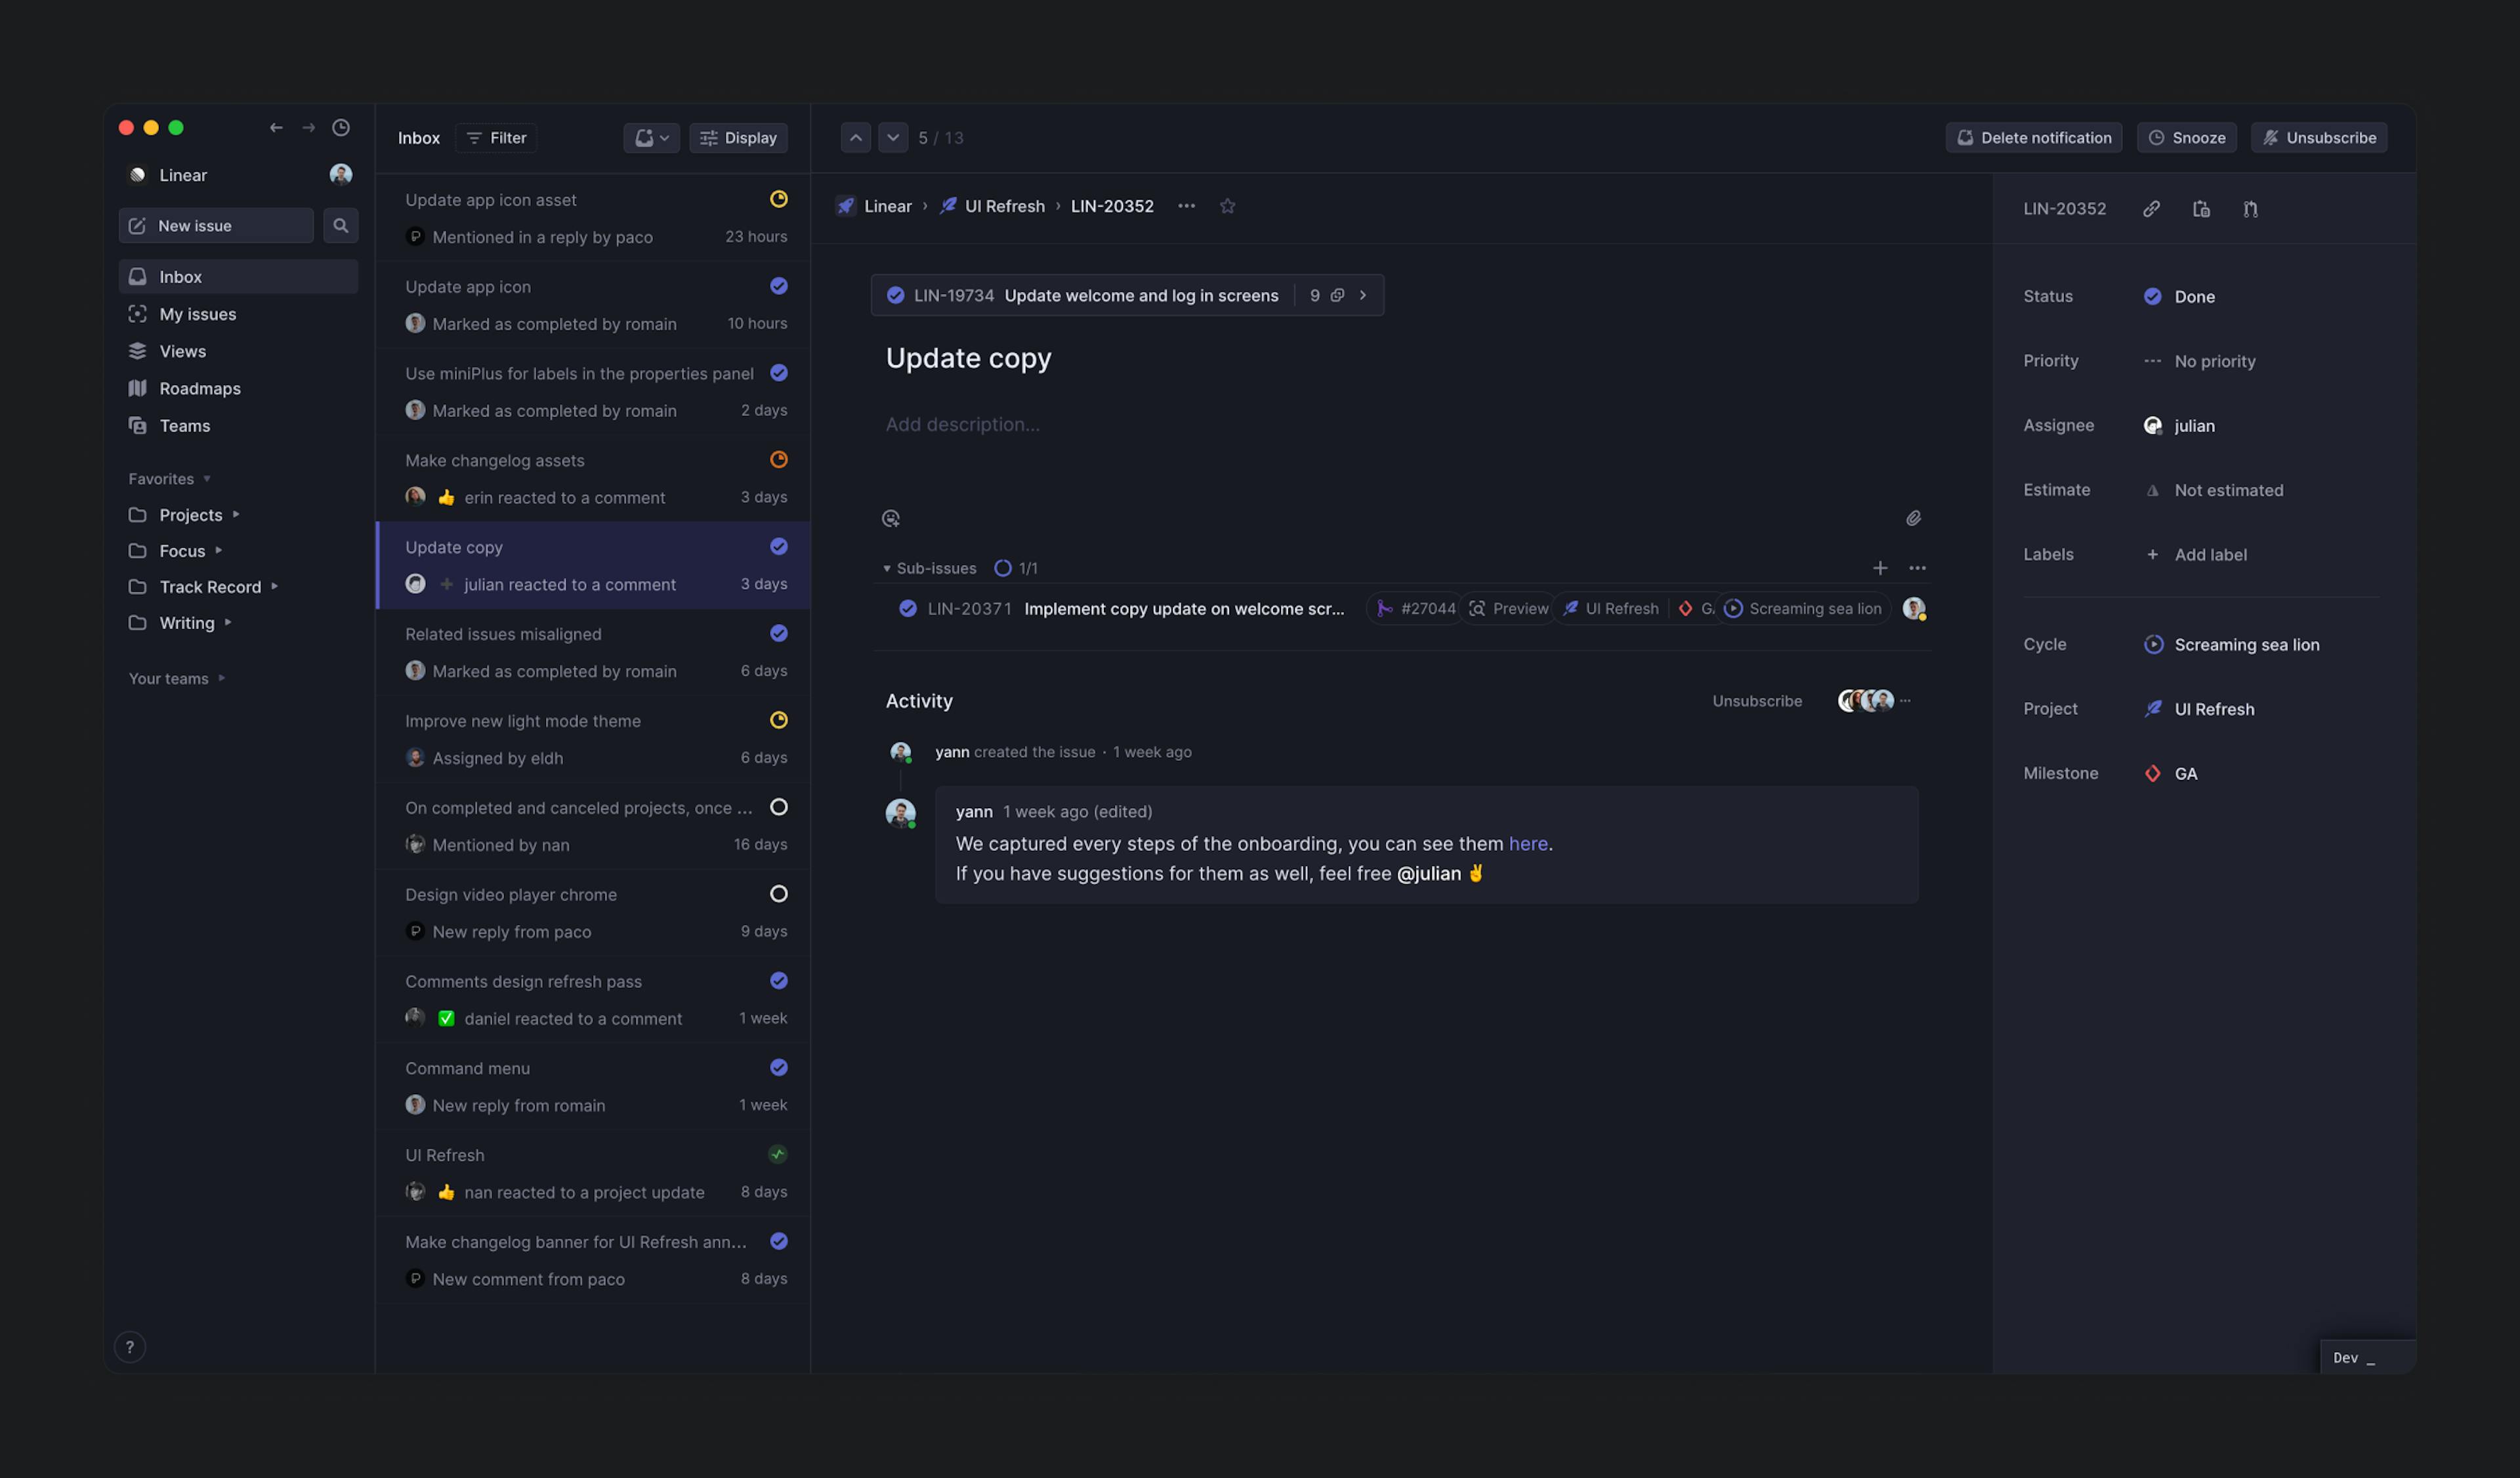Expand Writing folder
2520x1478 pixels.
[x=228, y=623]
